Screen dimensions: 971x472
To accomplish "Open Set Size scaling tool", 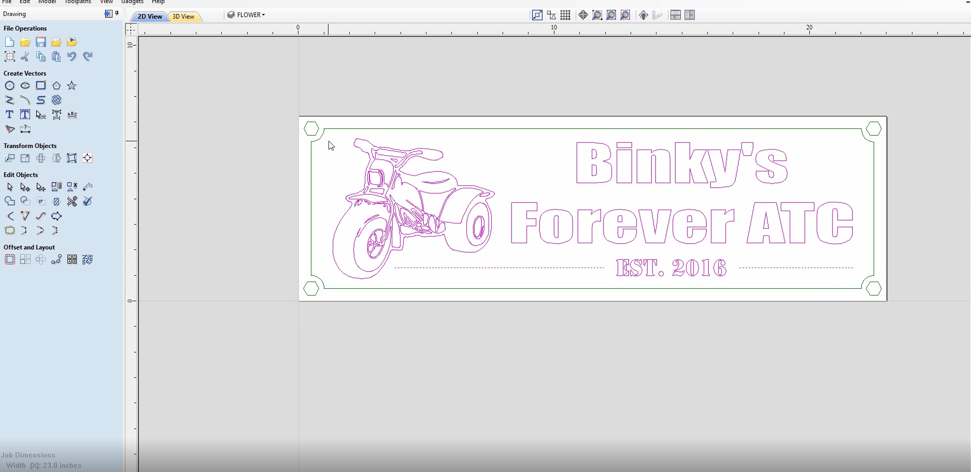I will [x=25, y=158].
